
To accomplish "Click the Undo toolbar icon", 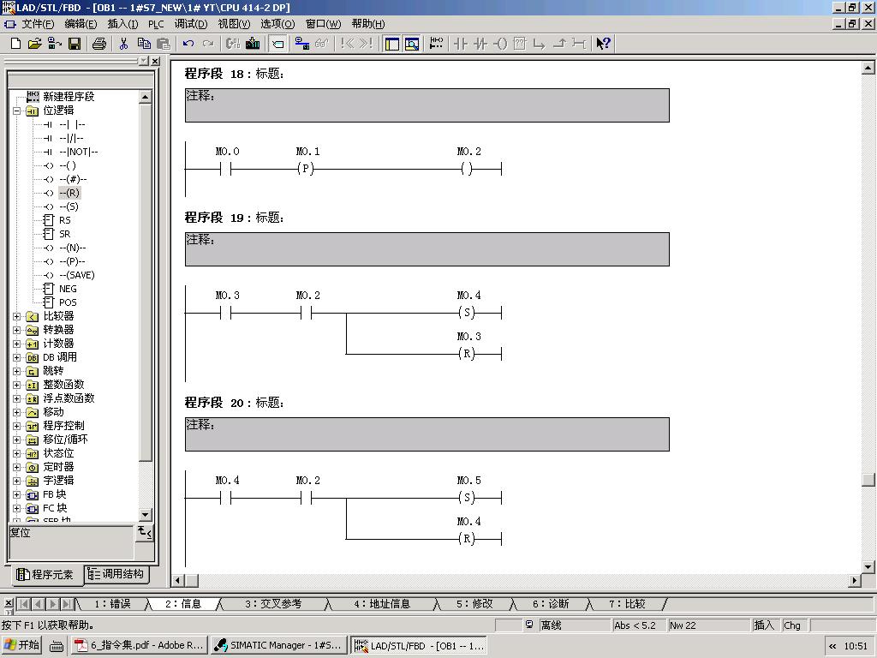I will click(x=188, y=44).
